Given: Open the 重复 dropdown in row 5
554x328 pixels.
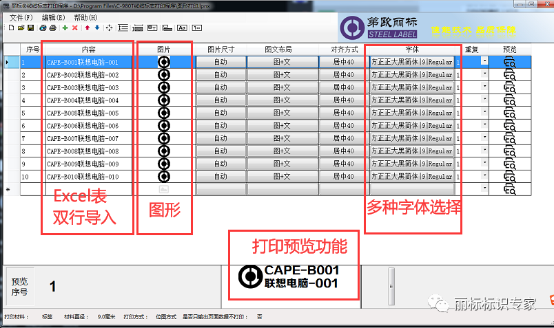Looking at the screenshot, I should click(x=484, y=112).
